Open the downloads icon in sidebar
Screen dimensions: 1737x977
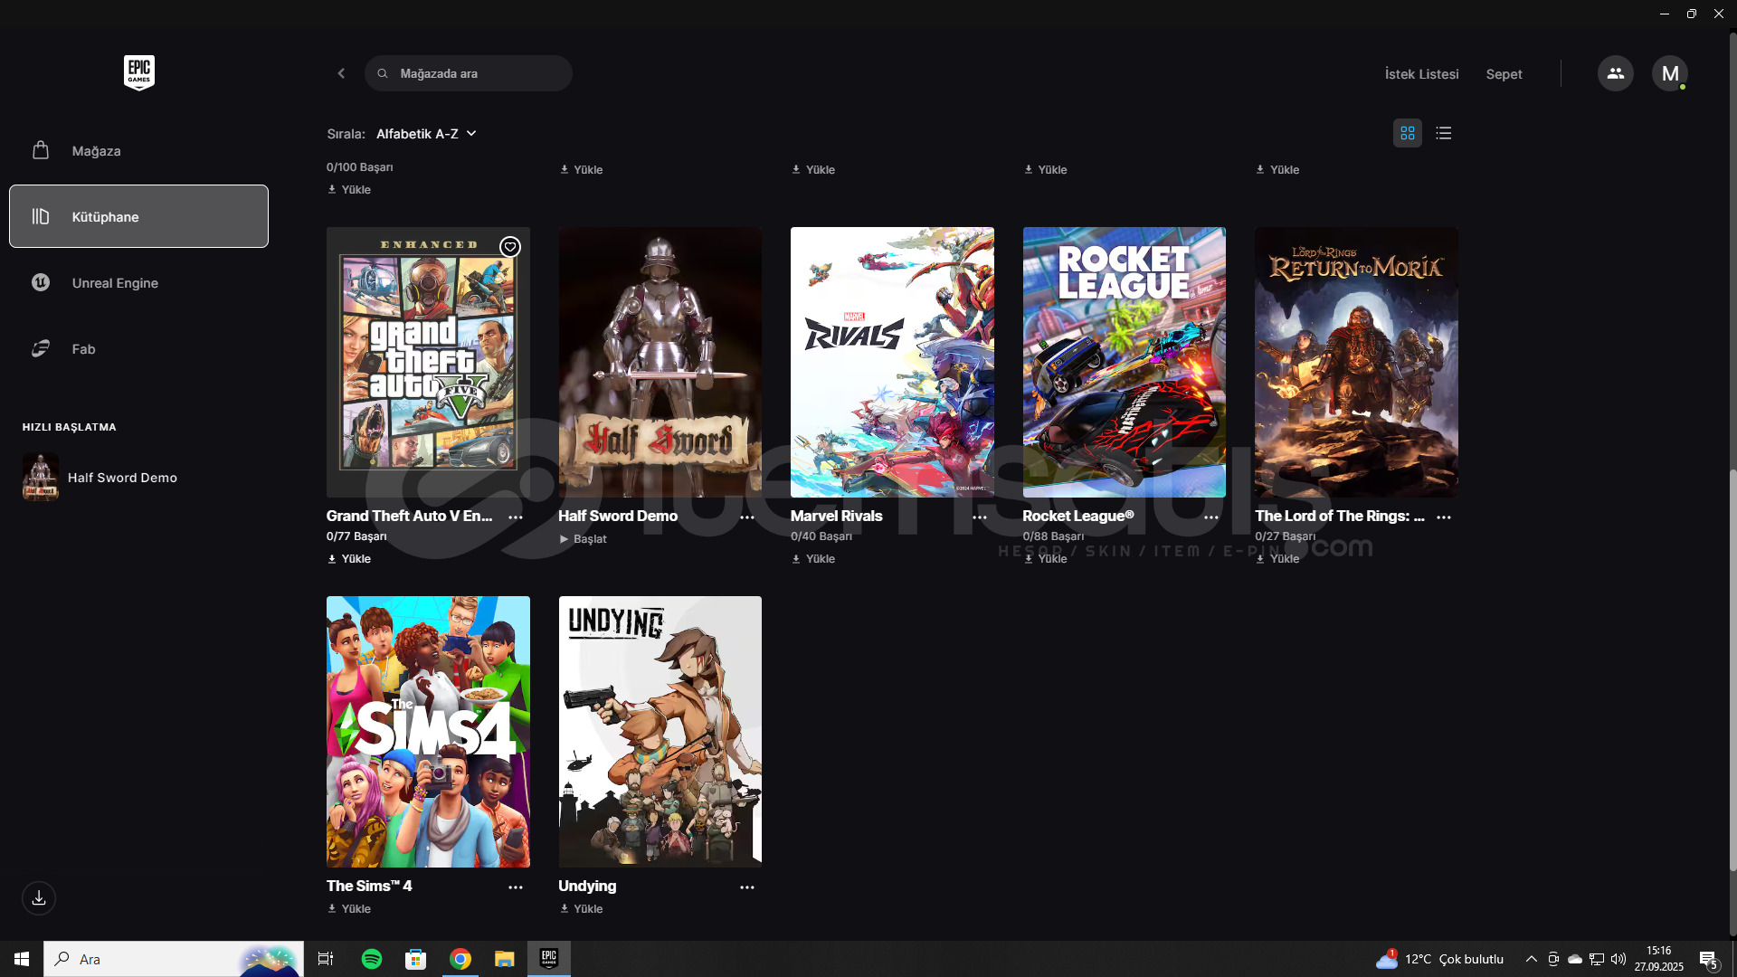click(x=39, y=898)
